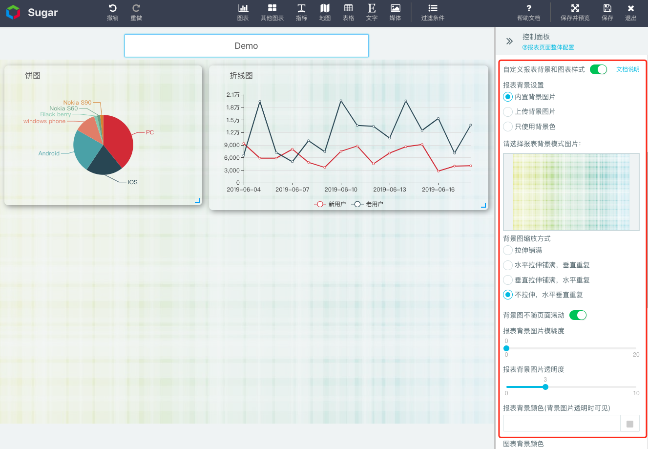648x449 pixels.
Task: Select the 折线图 chart title
Action: pos(241,76)
